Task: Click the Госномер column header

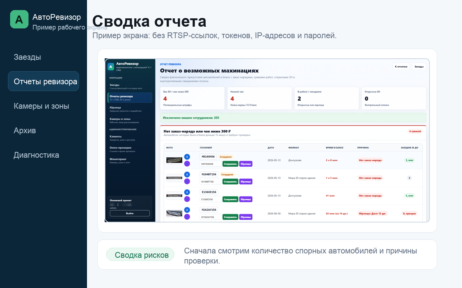Action: click(x=206, y=148)
